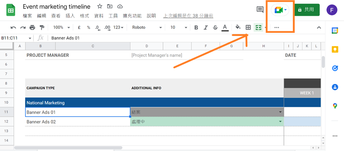The width and height of the screenshot is (344, 151).
Task: Click the Google Sheets home icon
Action: point(10,10)
